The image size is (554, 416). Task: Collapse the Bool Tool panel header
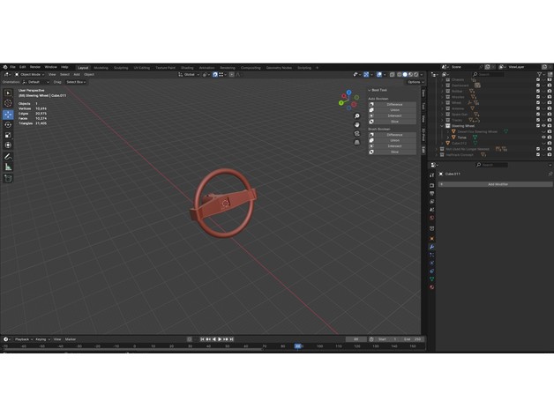pos(378,90)
